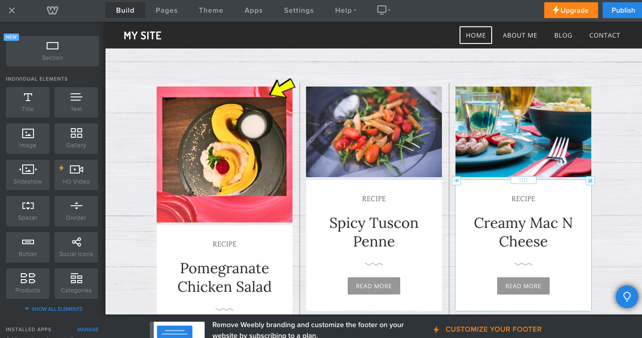The width and height of the screenshot is (642, 338).
Task: Select the Contact nav item
Action: pyautogui.click(x=605, y=35)
